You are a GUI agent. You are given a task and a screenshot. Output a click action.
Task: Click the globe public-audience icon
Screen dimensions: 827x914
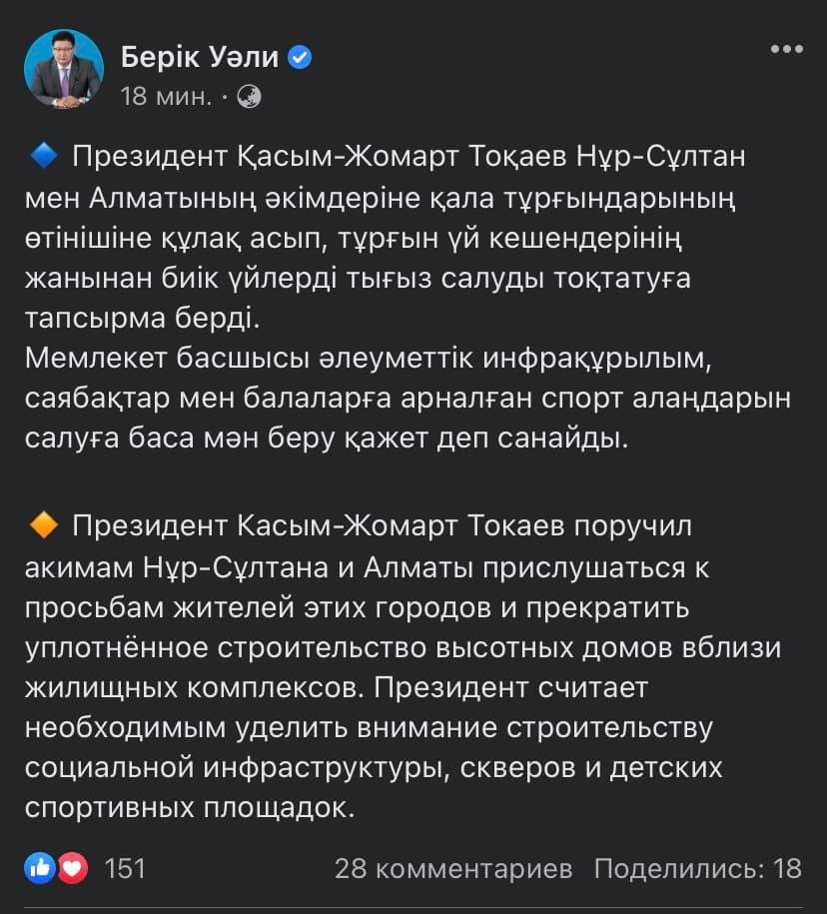pos(250,96)
